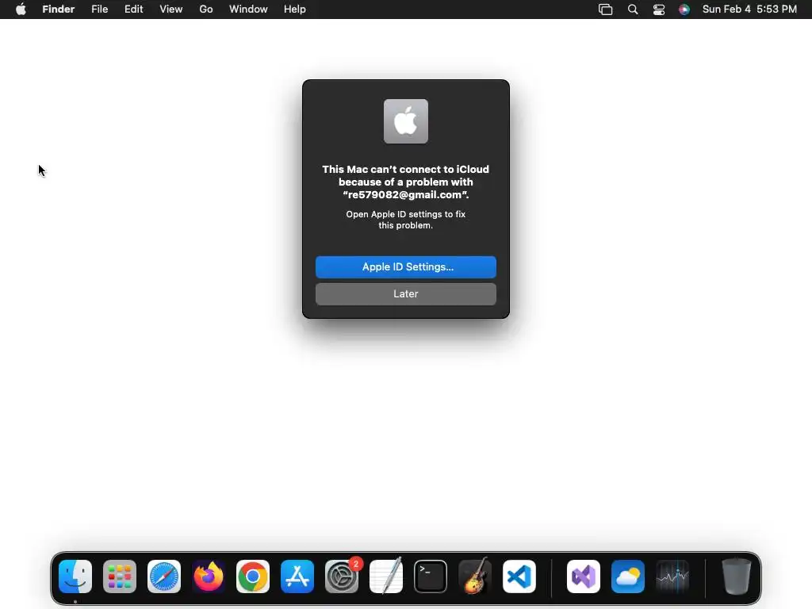This screenshot has width=812, height=609.
Task: Activate Siri from the menu bar
Action: tap(684, 10)
